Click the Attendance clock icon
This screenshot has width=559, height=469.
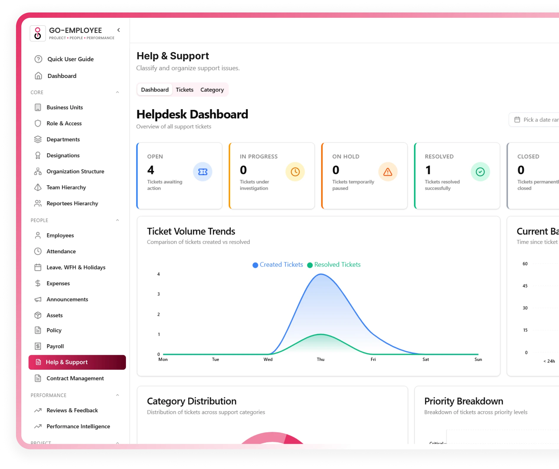[x=38, y=251]
